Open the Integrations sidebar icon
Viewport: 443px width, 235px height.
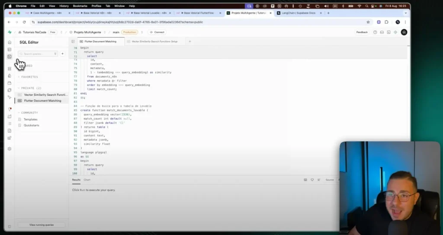[10, 138]
